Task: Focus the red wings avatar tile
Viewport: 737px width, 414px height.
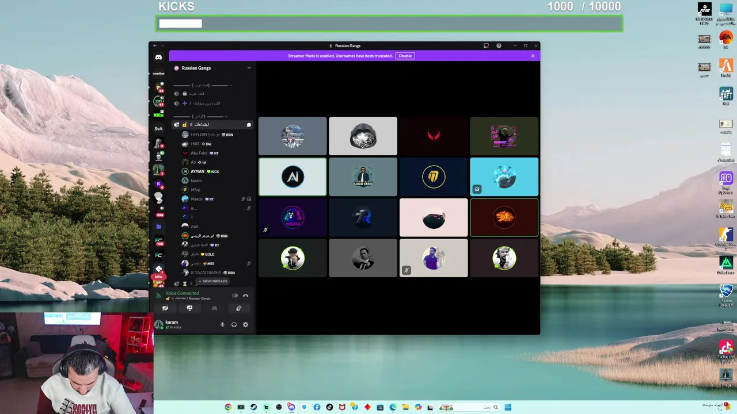Action: click(x=434, y=136)
